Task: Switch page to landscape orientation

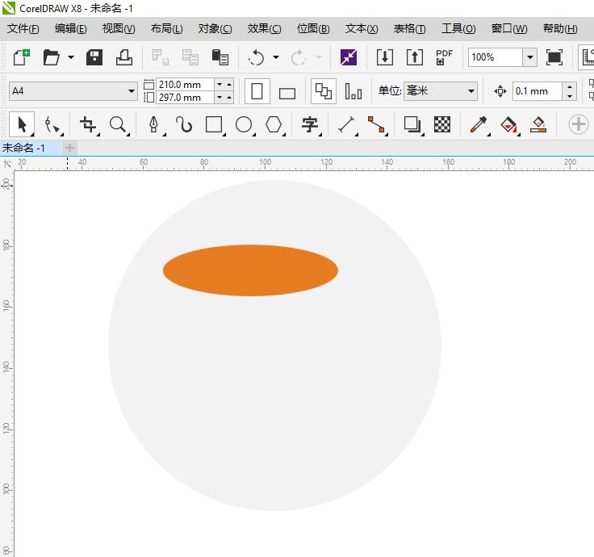Action: pos(287,92)
